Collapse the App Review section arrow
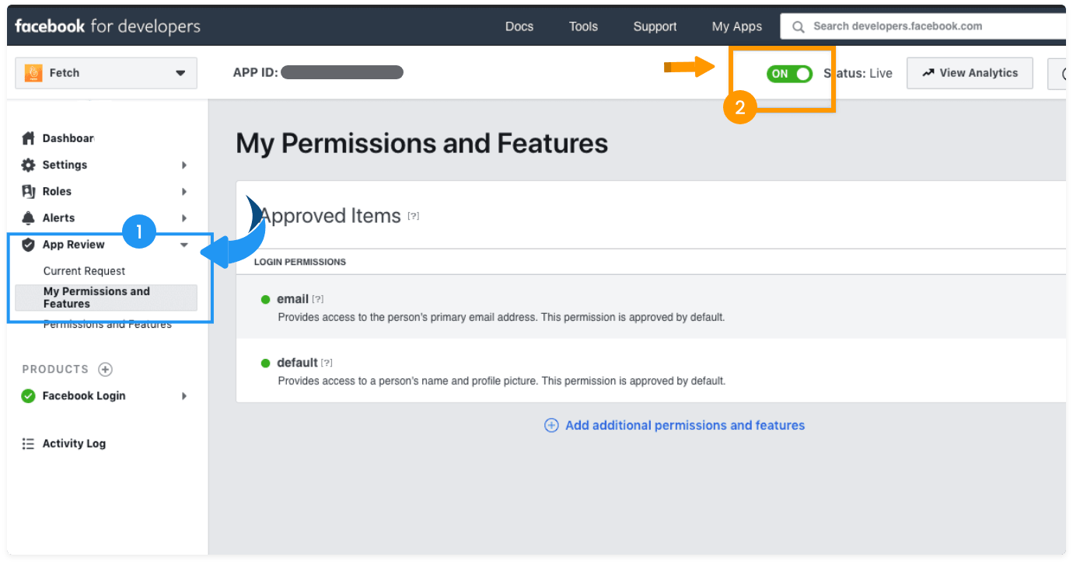Image resolution: width=1073 pixels, height=564 pixels. [184, 245]
